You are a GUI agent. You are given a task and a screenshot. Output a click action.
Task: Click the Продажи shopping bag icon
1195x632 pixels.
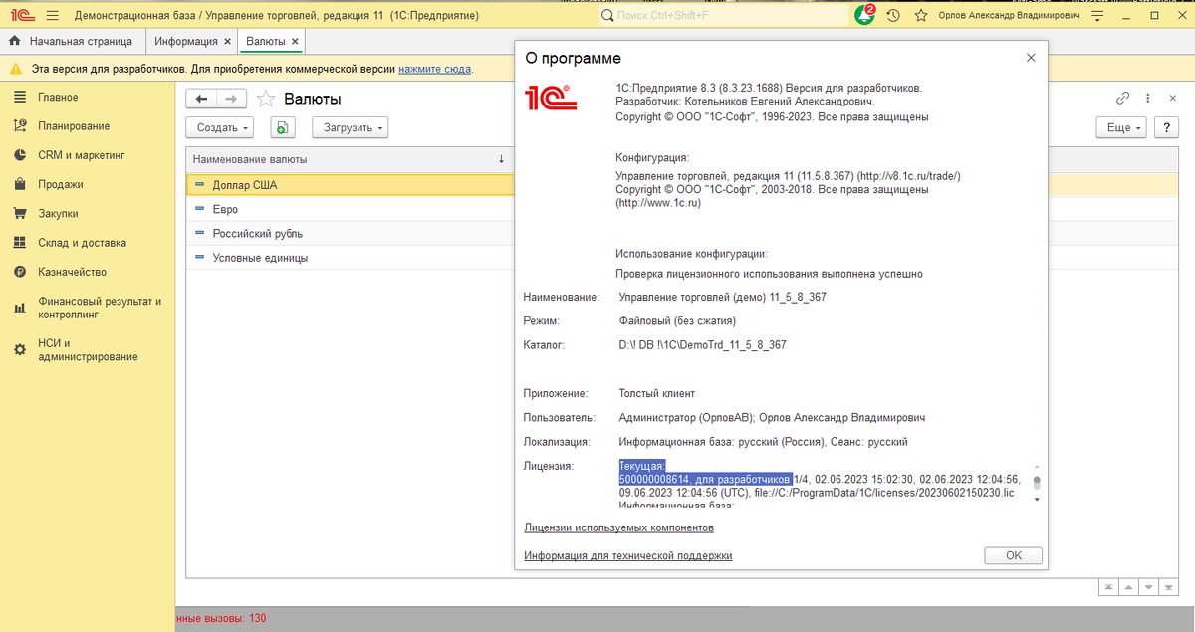[19, 184]
